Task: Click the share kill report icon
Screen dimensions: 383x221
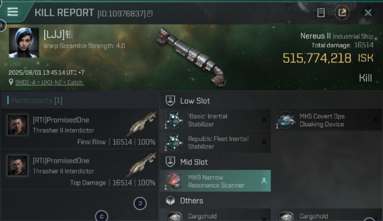Action: click(342, 13)
